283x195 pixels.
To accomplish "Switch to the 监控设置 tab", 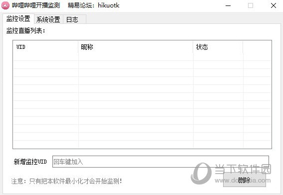I will (x=18, y=19).
